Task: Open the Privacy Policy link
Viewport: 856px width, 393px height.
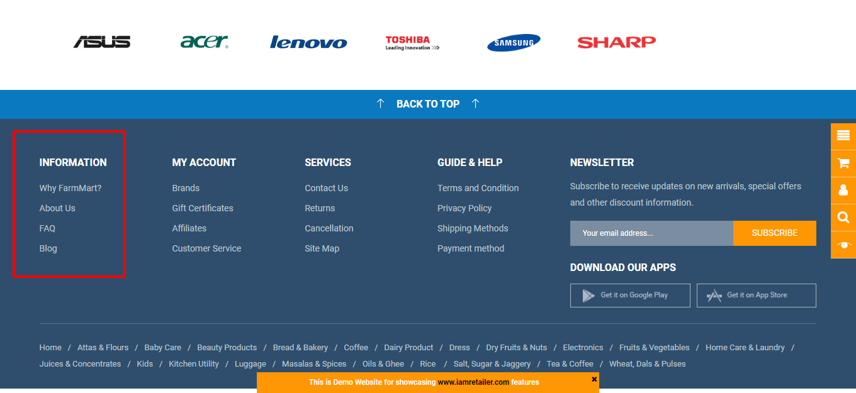Action: [x=465, y=208]
